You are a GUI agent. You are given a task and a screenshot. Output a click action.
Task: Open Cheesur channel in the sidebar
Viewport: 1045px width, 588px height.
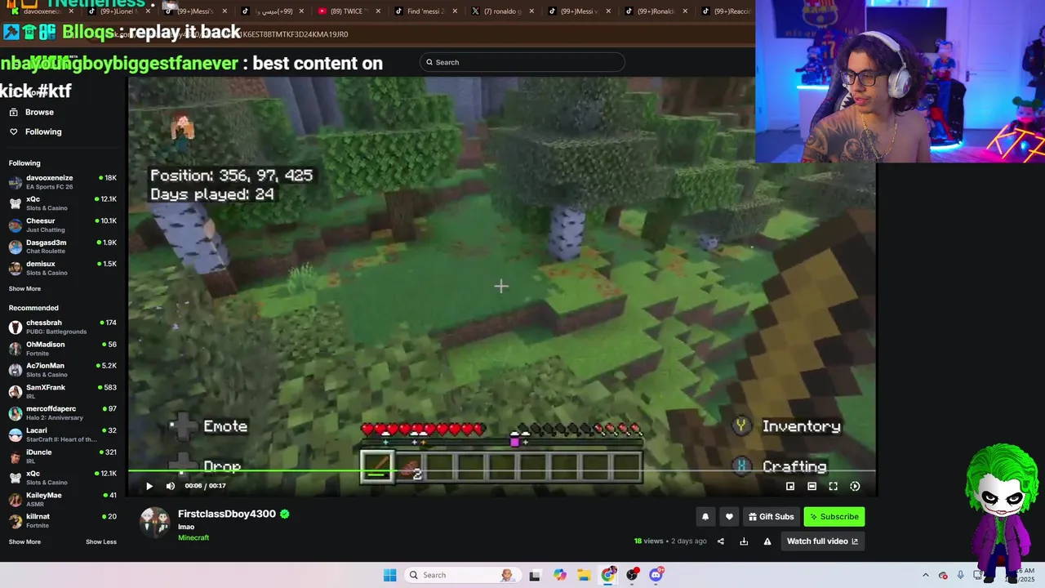pos(63,225)
